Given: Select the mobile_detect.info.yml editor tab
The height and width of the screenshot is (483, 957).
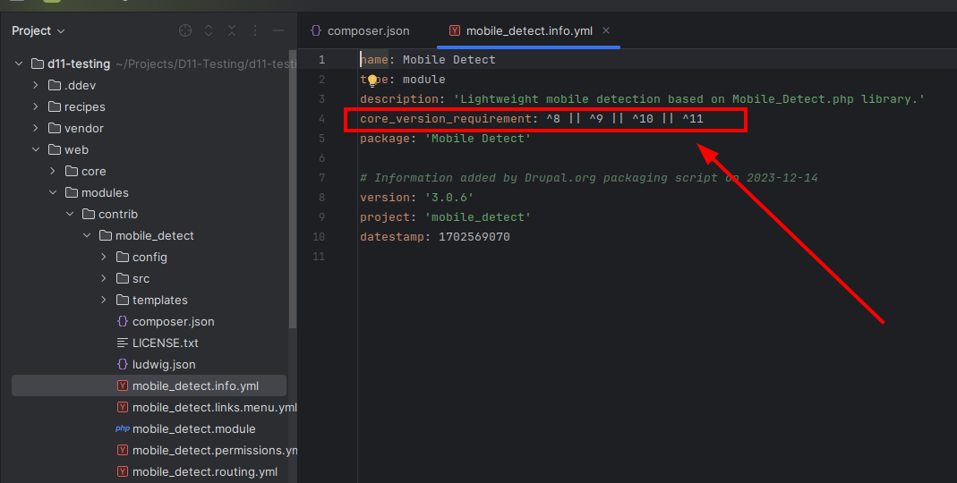Looking at the screenshot, I should tap(528, 30).
